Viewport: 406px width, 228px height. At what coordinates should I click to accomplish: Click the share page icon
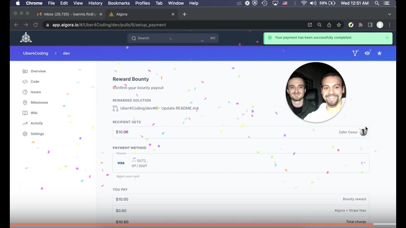coord(329,25)
